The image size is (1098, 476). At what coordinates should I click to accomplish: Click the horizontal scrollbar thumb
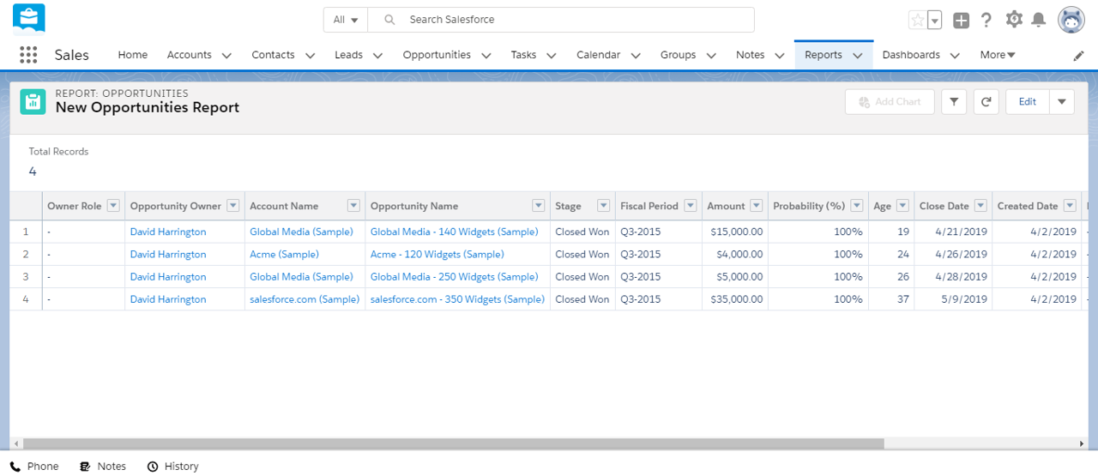[454, 443]
